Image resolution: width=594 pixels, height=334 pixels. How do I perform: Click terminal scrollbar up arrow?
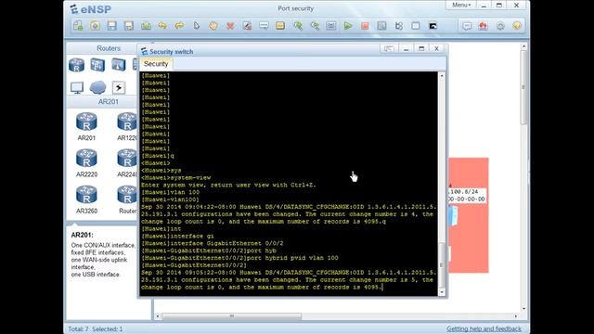coord(442,76)
